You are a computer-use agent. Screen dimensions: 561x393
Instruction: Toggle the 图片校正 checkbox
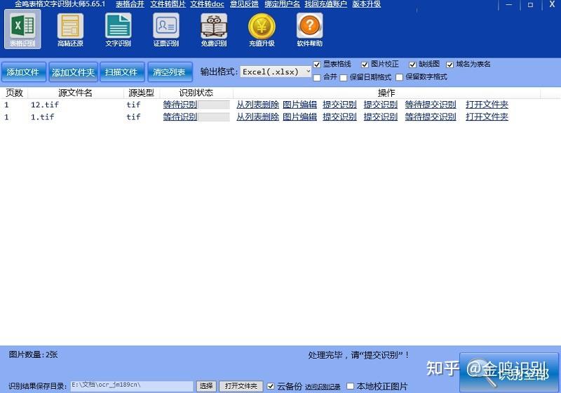coord(365,65)
